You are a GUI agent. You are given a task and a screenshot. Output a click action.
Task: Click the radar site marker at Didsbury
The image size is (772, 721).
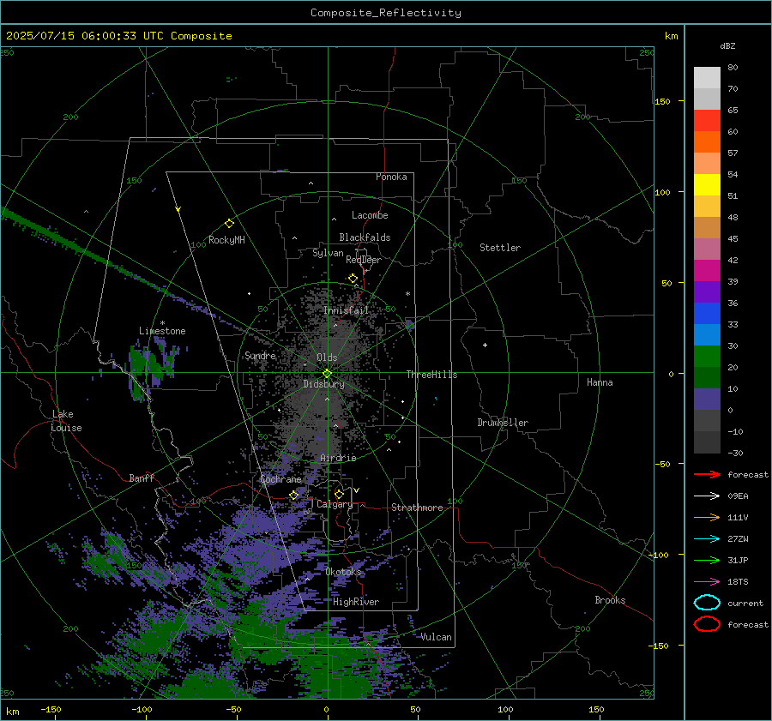pyautogui.click(x=327, y=374)
